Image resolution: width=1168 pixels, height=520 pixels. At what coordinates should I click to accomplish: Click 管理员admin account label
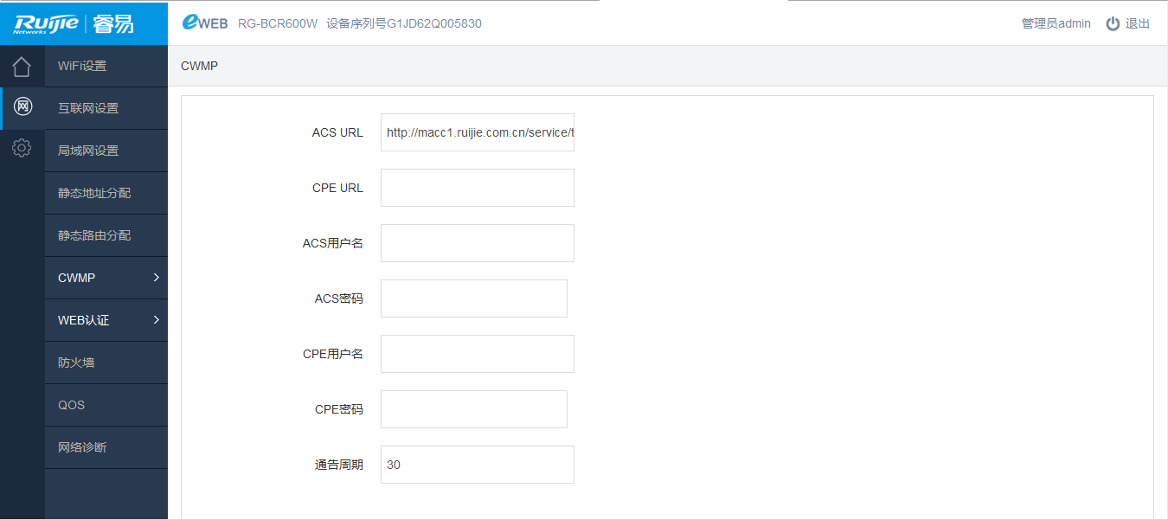(1056, 23)
